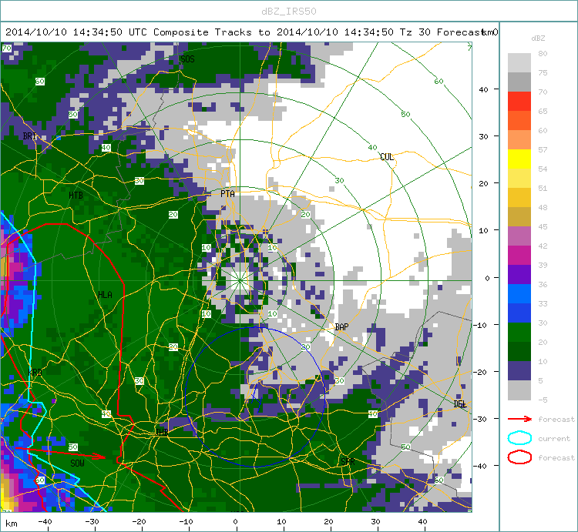Screen dimensions: 578x532
Task: Click the -30 tick on the horizontal km axis
Action: pos(92,521)
